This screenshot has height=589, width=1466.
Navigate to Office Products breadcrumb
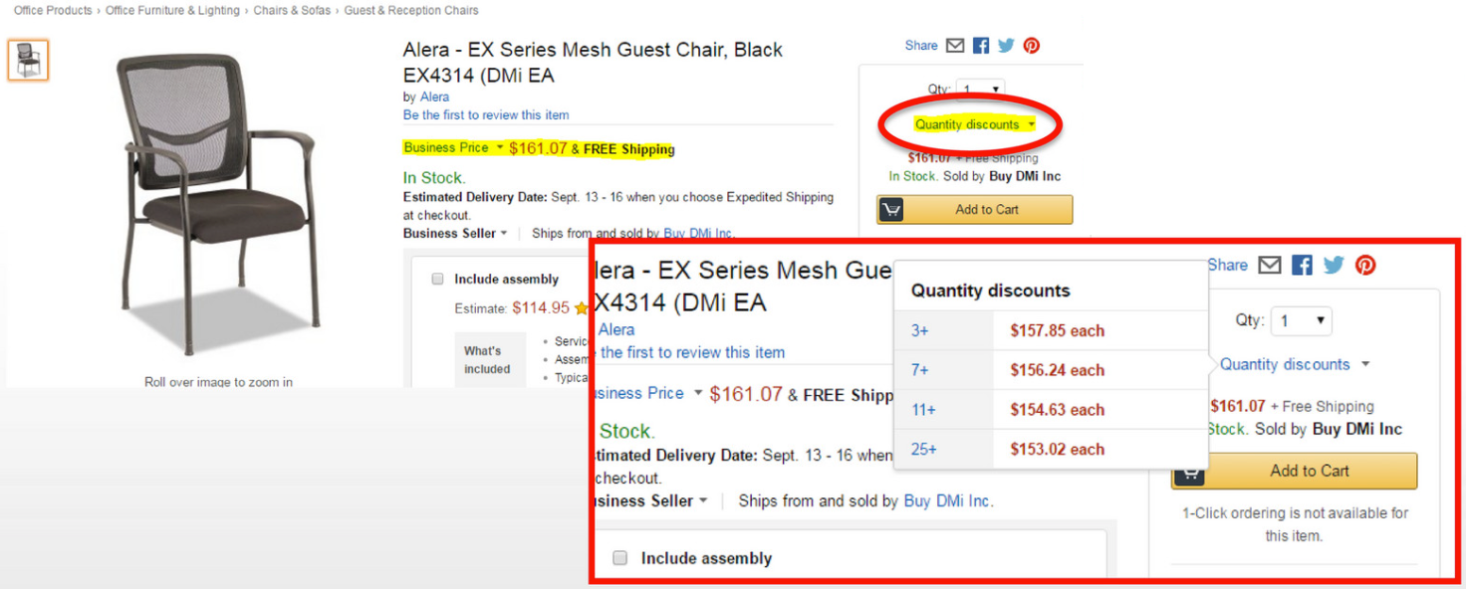click(52, 10)
